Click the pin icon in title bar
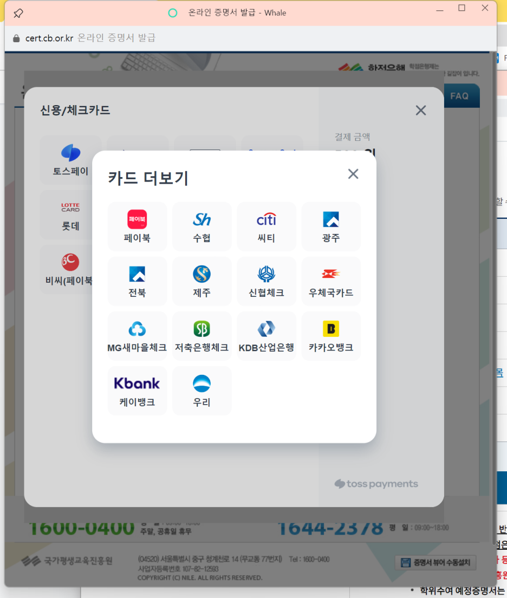This screenshot has width=507, height=598. click(18, 14)
